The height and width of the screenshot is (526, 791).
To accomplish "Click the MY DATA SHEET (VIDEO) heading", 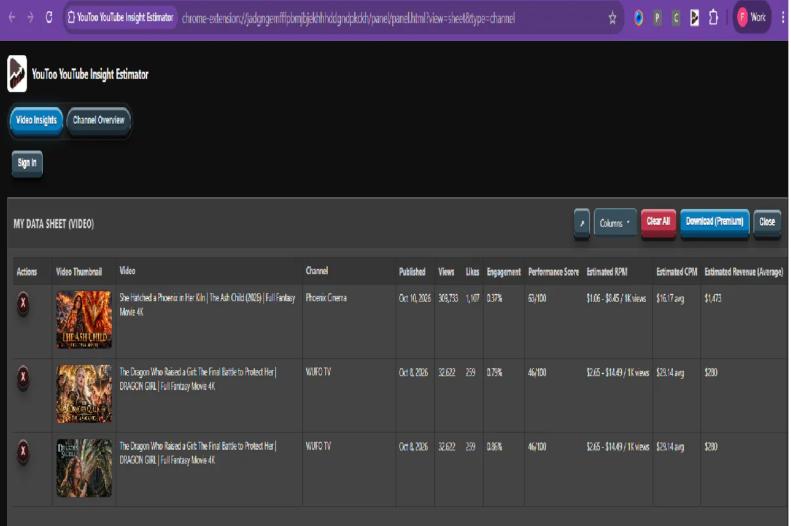I will point(54,224).
